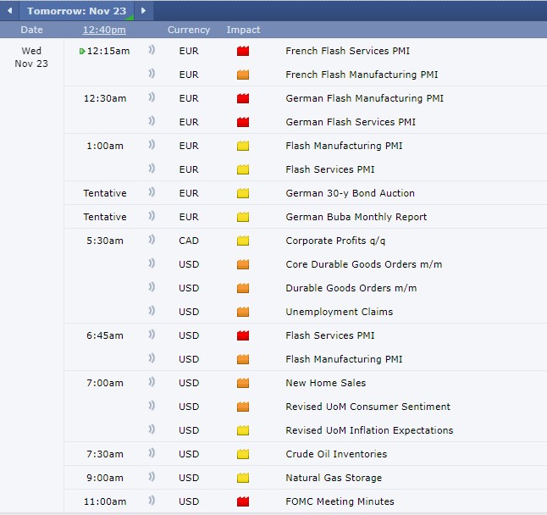Click orange impact icon for French Flash Manufacturing PMI
547x515 pixels.
pyautogui.click(x=243, y=75)
